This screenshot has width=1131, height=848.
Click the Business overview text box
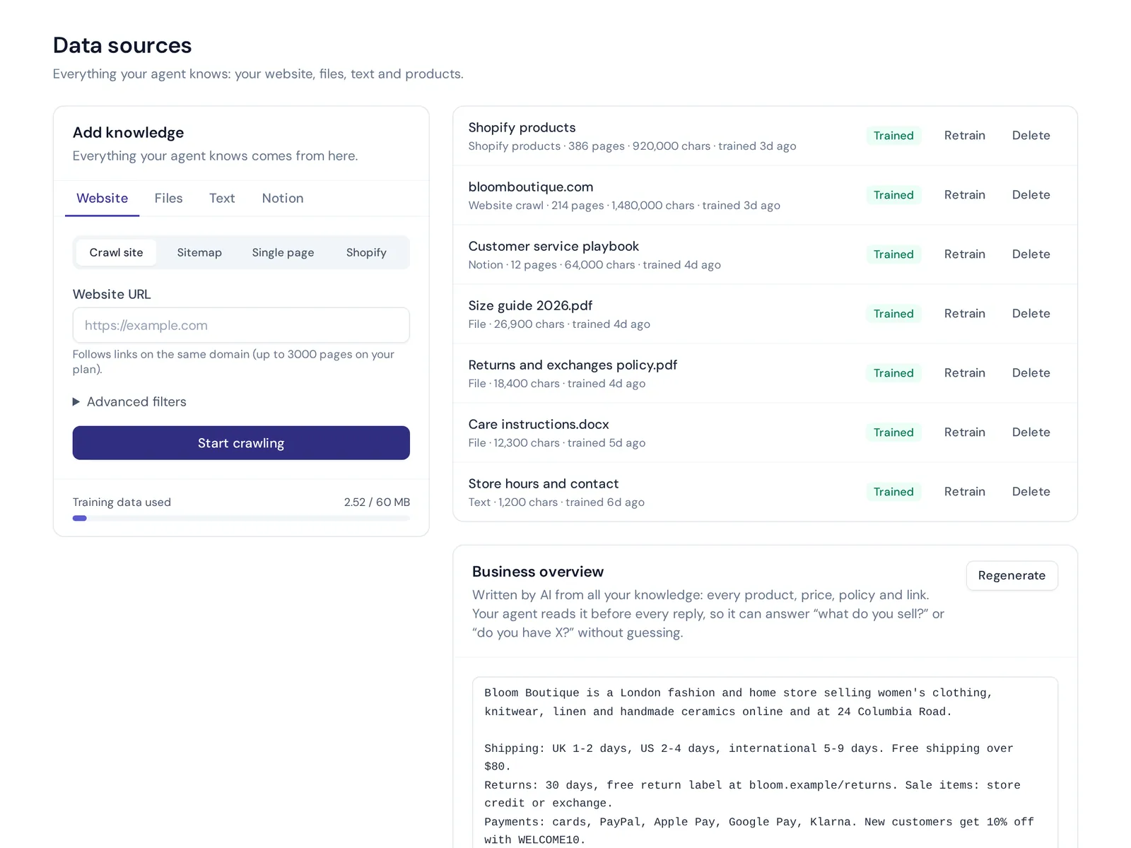coord(765,763)
